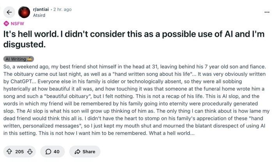Screen dimensions: 277x163
Task: Click the pink 18+ NSFW badge icon
Action: (6, 23)
